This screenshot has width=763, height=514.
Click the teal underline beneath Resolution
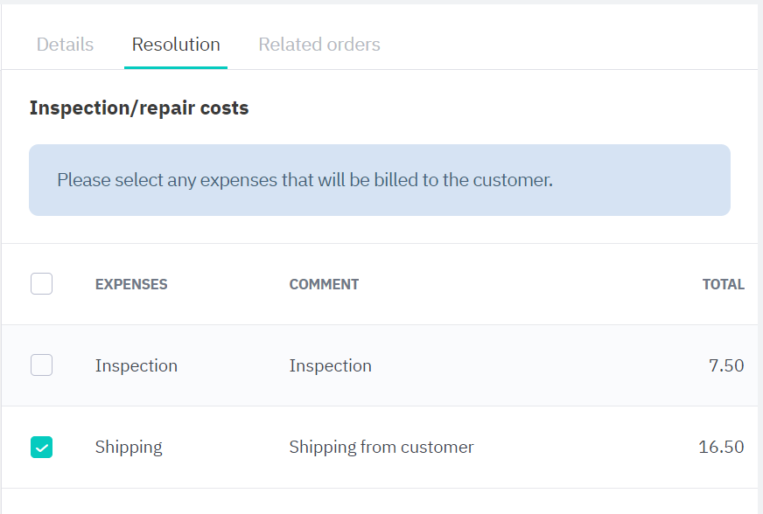[x=176, y=66]
